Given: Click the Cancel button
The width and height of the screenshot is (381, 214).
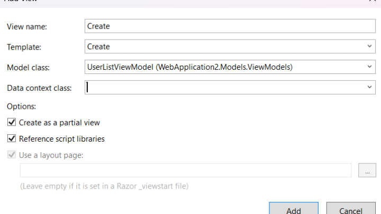Looking at the screenshot, I should 351,209.
